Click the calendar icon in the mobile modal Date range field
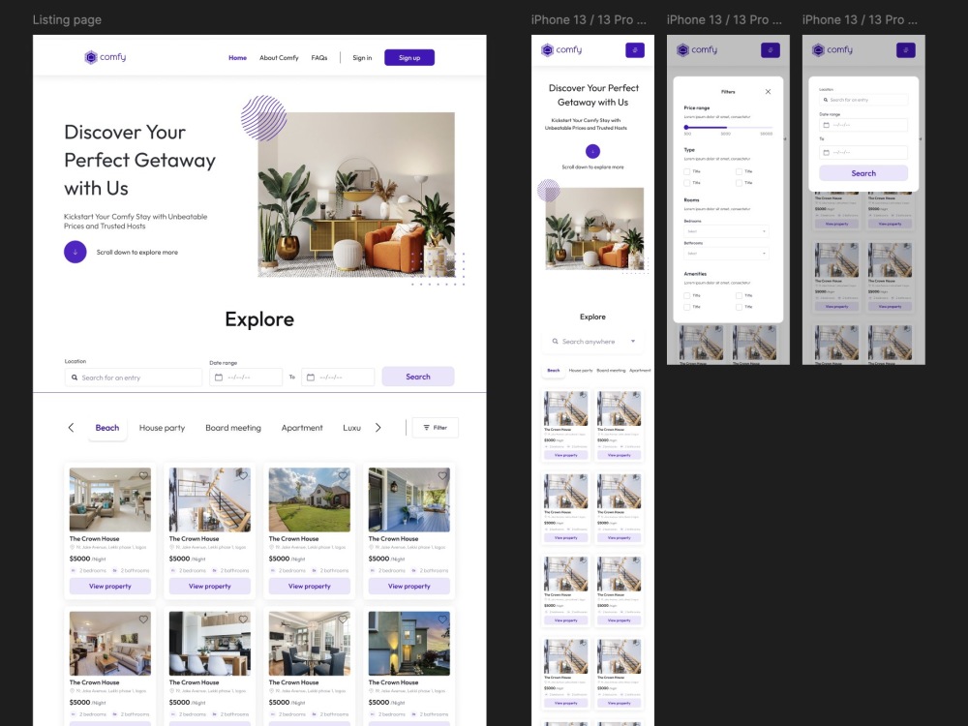This screenshot has width=968, height=726. click(826, 125)
